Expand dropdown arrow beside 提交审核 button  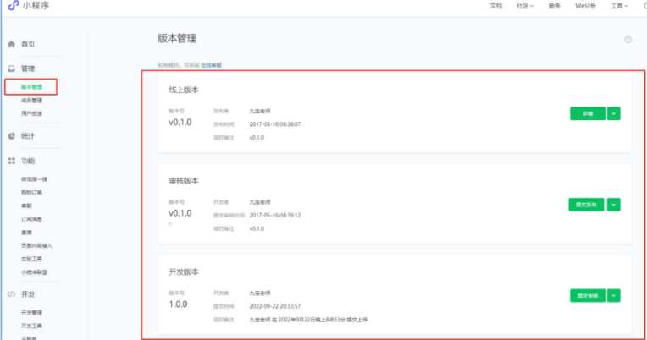click(x=614, y=295)
